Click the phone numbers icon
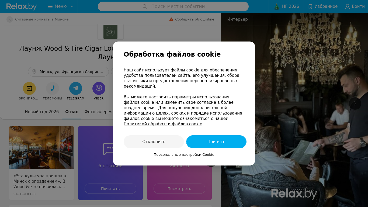The image size is (368, 207). coord(53,88)
